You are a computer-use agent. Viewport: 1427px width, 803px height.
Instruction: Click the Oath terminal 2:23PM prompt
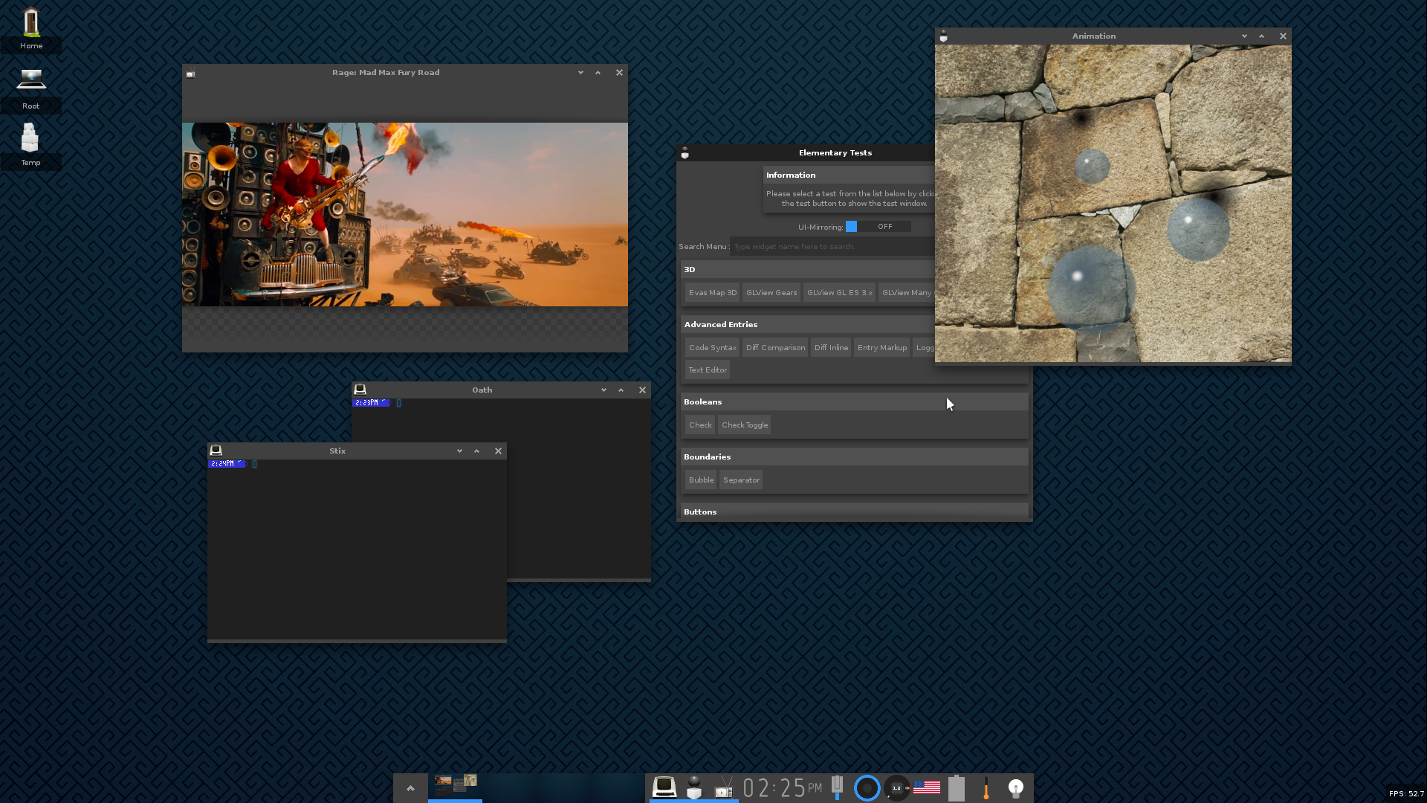tap(371, 403)
